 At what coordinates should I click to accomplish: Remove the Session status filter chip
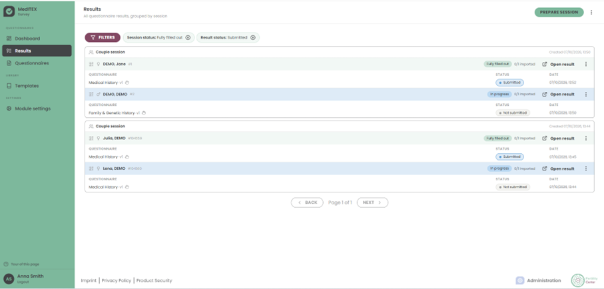[188, 38]
